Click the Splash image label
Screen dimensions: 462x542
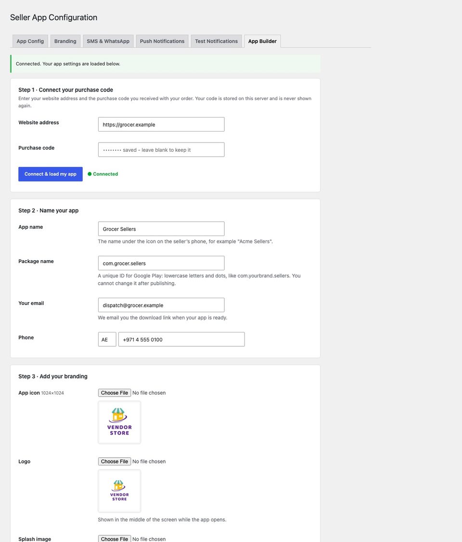coord(35,539)
